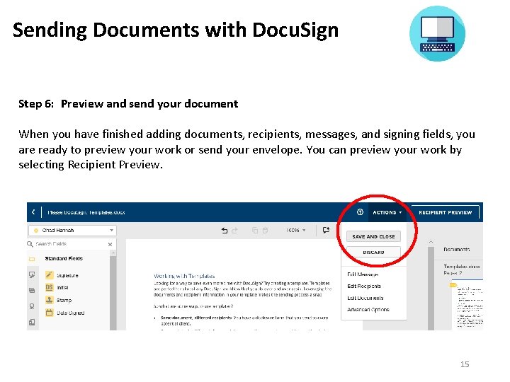Collapse the Documents panel chevron

[431, 242]
